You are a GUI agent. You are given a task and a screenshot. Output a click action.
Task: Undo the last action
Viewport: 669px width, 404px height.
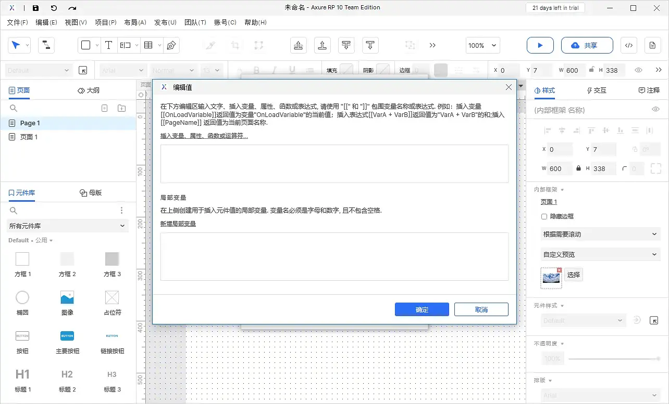point(54,8)
